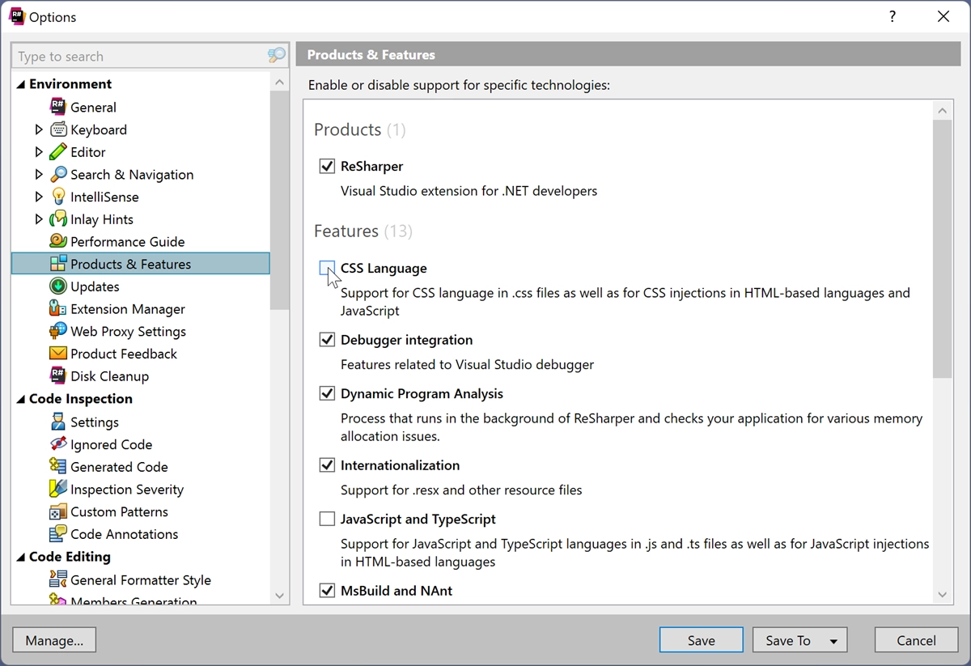971x666 pixels.
Task: Go to Inspection Severity page
Action: pyautogui.click(x=127, y=489)
